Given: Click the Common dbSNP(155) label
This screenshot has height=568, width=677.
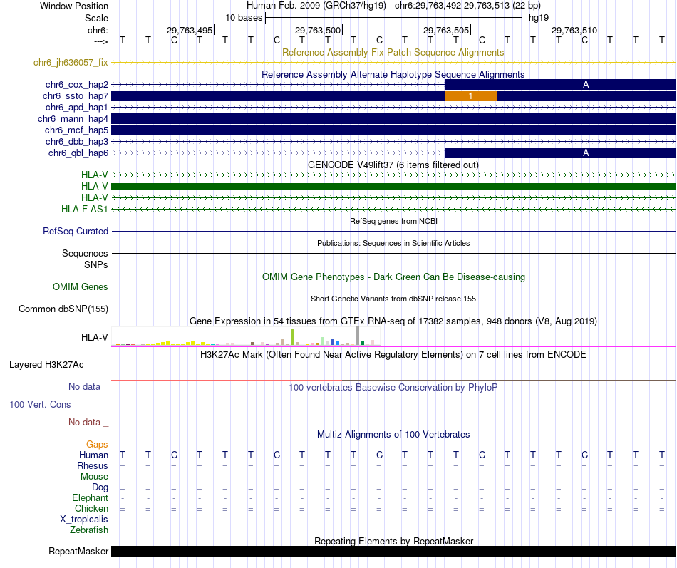Looking at the screenshot, I should pos(63,309).
